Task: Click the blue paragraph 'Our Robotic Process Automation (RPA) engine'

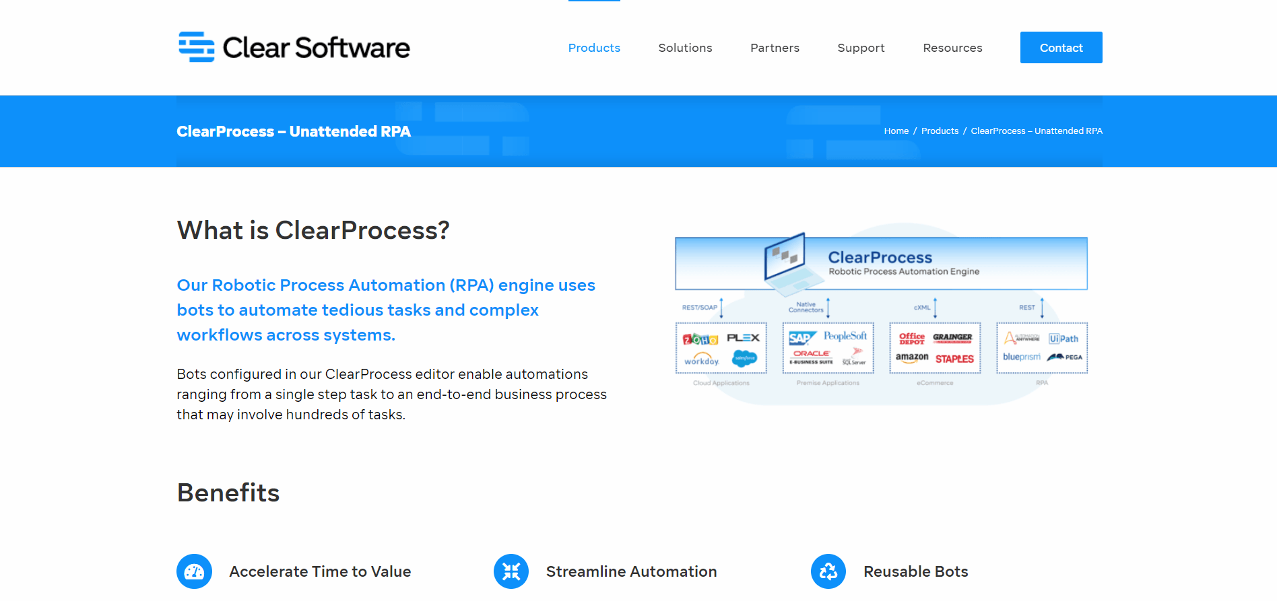Action: pos(386,310)
